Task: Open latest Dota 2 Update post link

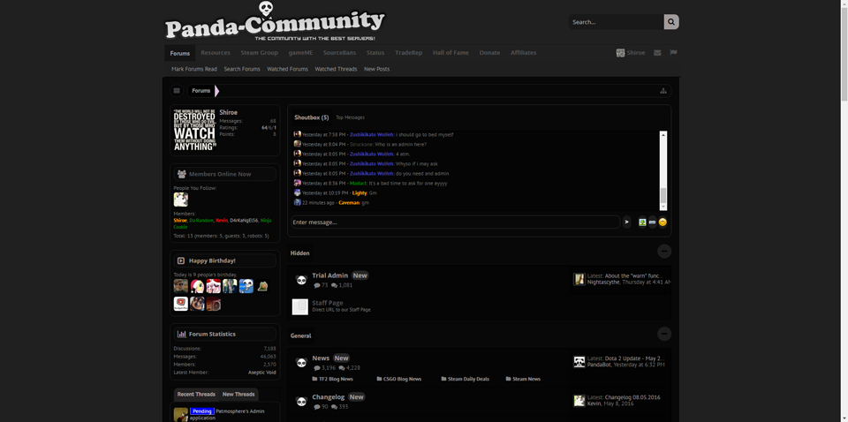Action: coord(634,358)
